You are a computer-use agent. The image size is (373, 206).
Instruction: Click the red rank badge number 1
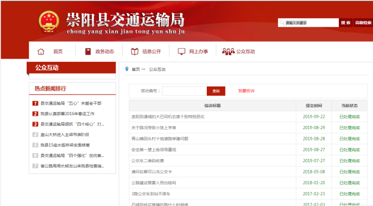[35, 104]
